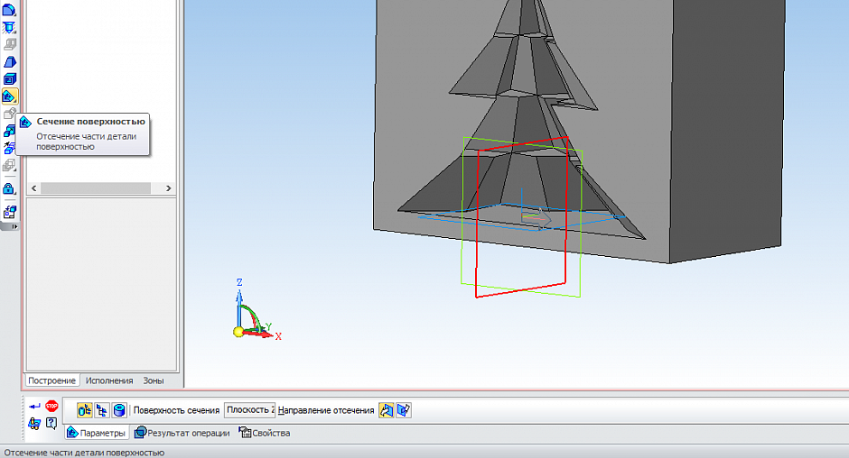Click the Create Object enter-arrow button

click(x=34, y=406)
